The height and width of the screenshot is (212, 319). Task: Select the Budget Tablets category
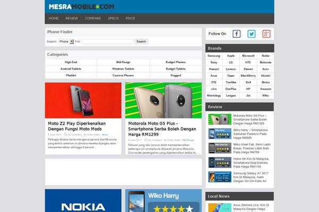pyautogui.click(x=175, y=69)
